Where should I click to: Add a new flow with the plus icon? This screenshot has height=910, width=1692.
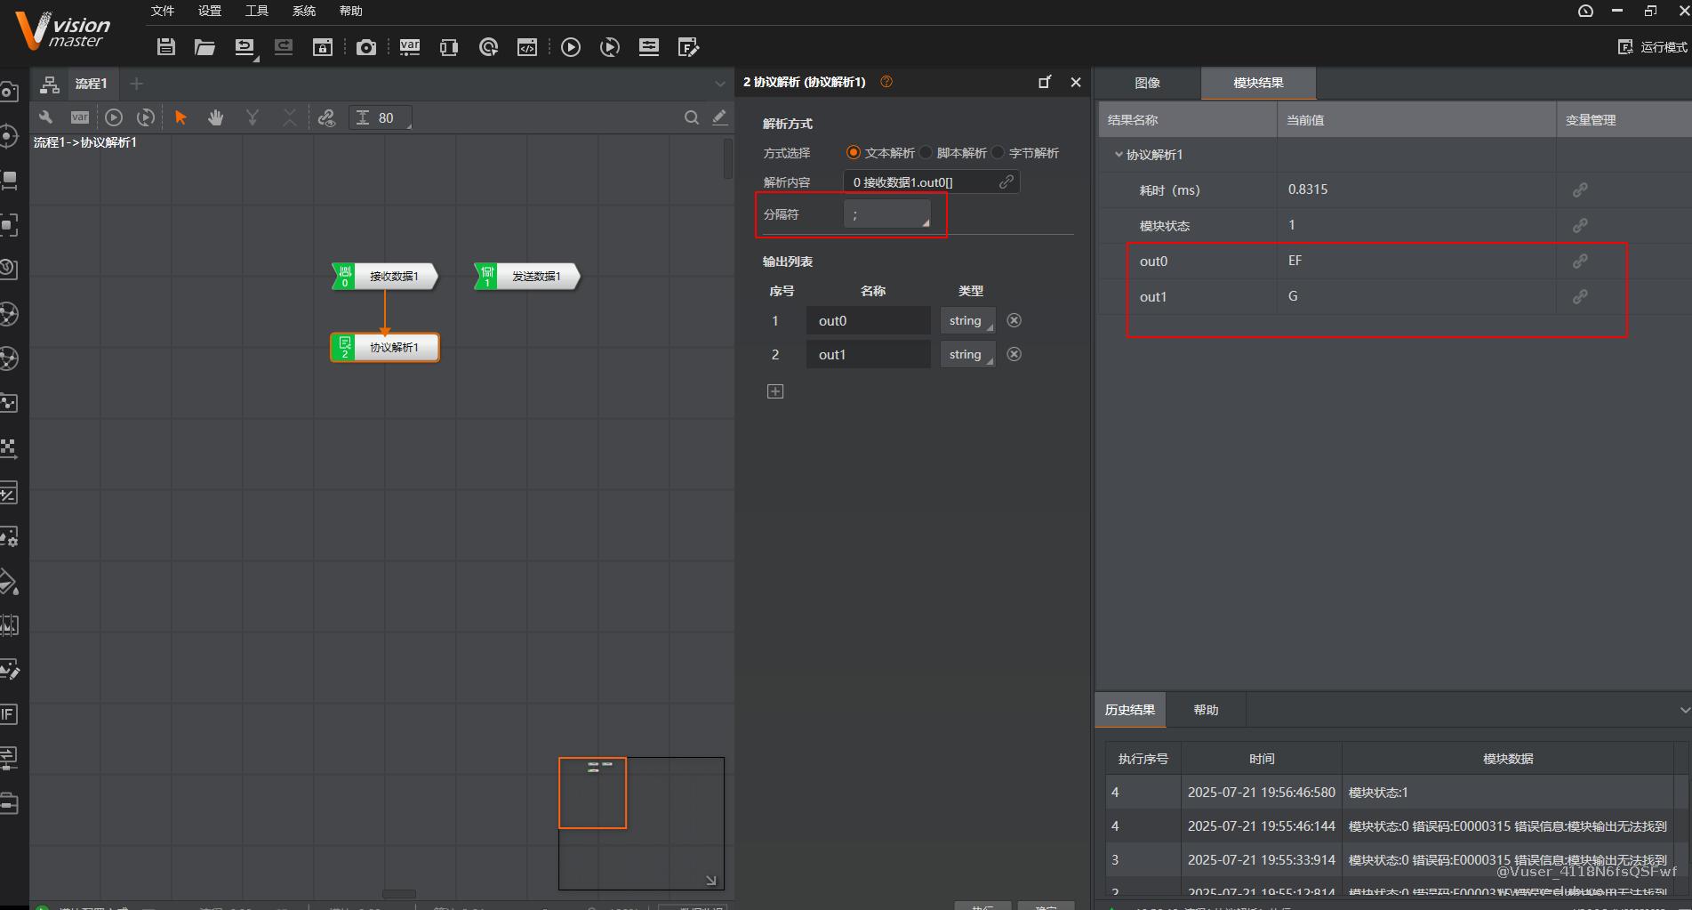coord(136,84)
